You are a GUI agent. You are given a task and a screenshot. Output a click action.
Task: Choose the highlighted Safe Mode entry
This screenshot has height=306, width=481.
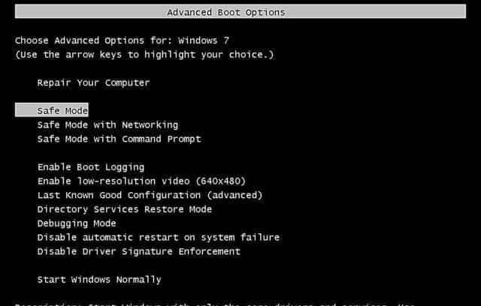point(62,110)
